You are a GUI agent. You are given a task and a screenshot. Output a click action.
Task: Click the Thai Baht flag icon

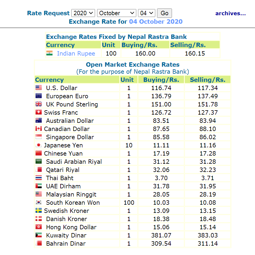pyautogui.click(x=39, y=178)
